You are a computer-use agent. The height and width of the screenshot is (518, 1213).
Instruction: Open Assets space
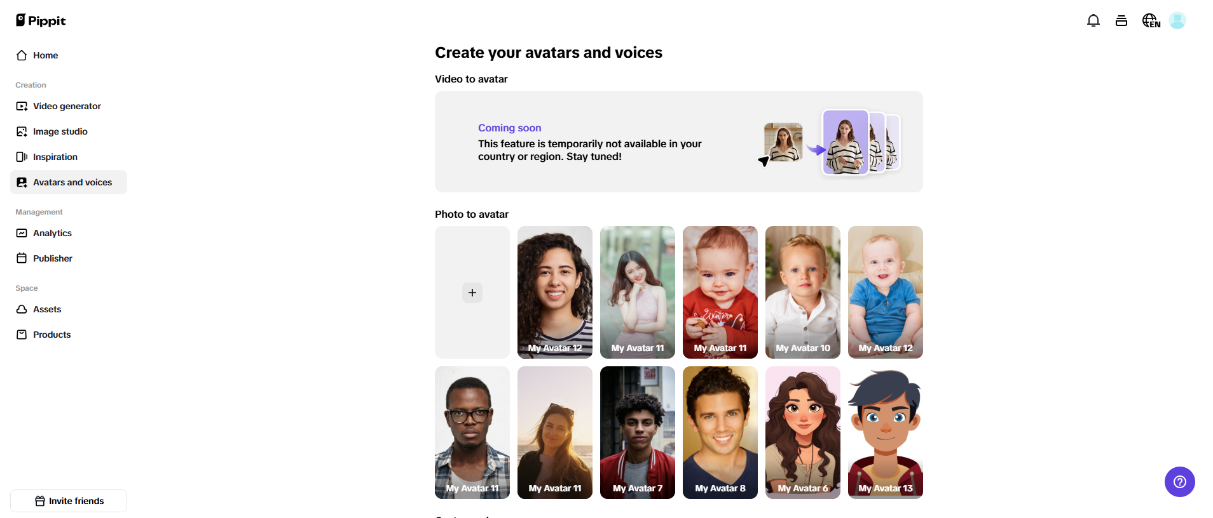click(47, 309)
